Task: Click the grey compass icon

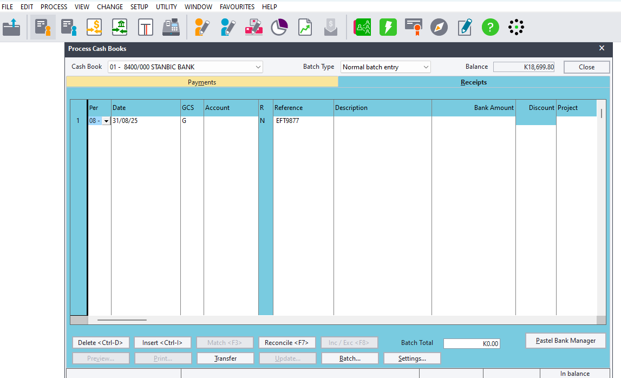Action: point(439,27)
